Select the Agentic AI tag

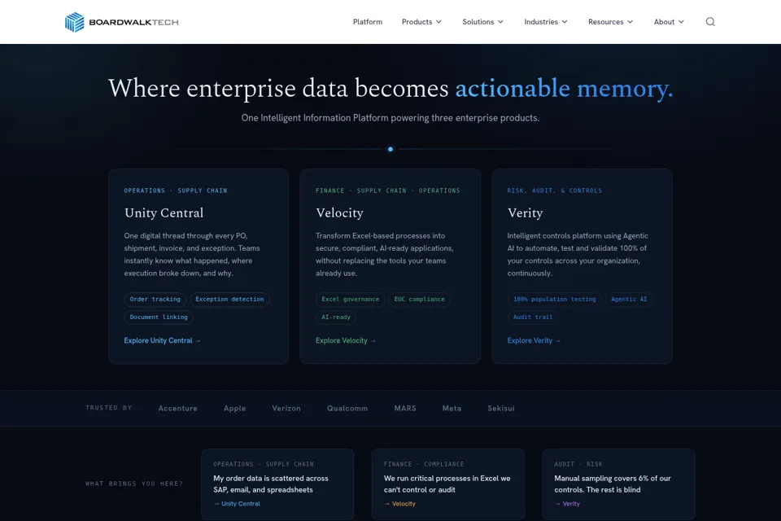pos(629,299)
